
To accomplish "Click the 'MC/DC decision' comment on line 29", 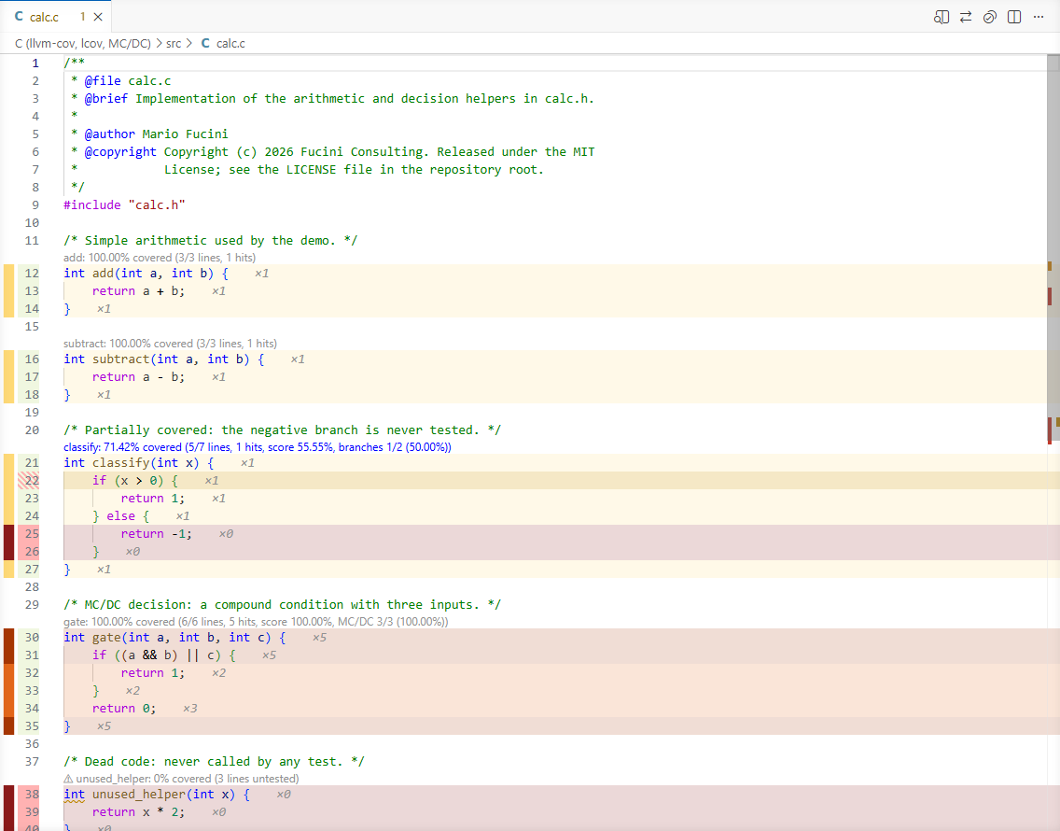I will tap(282, 604).
